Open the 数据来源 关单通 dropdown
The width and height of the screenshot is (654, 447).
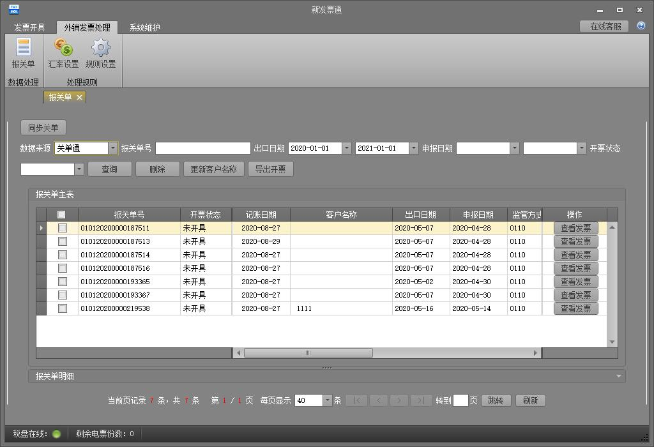point(112,148)
